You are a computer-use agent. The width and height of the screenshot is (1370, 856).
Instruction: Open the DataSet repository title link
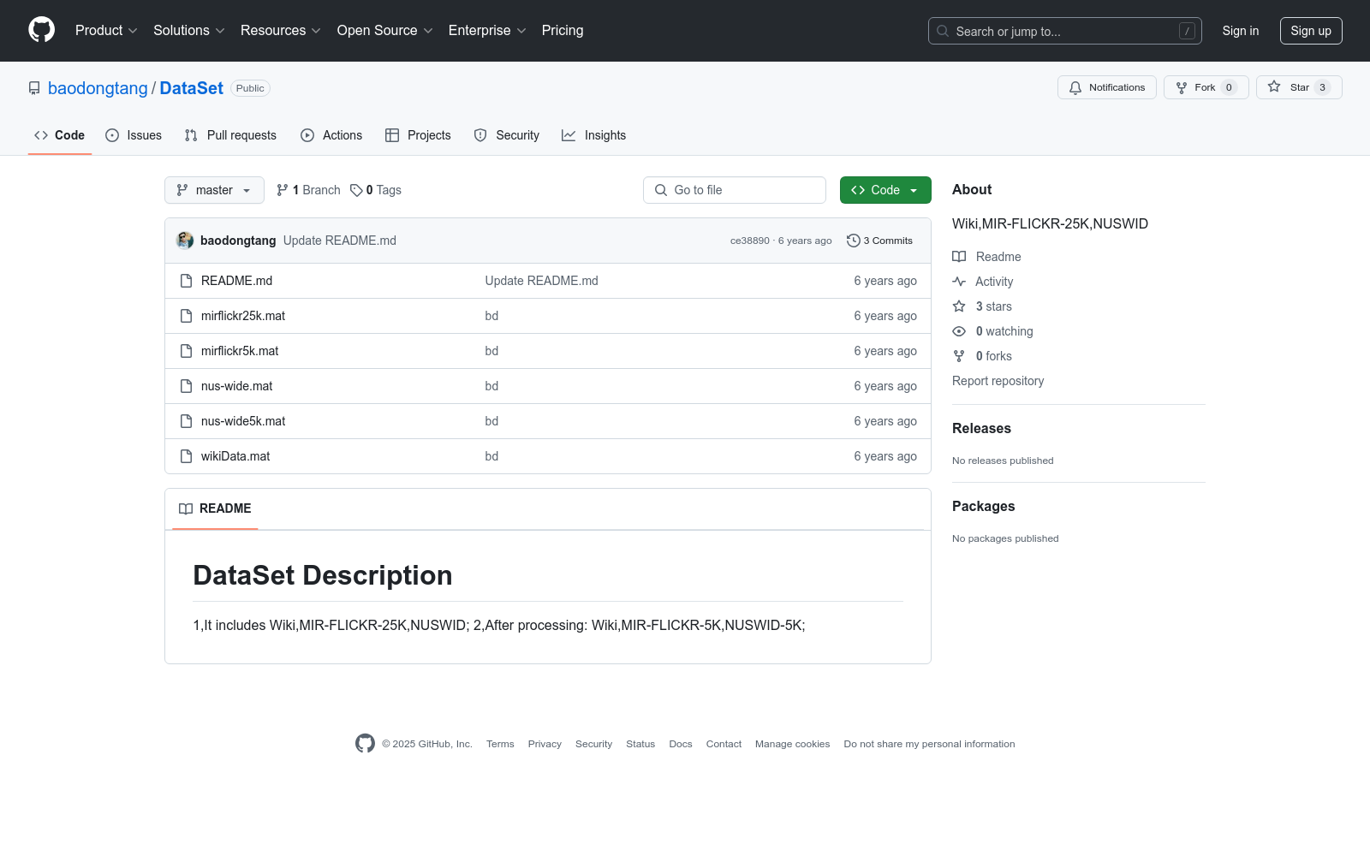pos(191,88)
